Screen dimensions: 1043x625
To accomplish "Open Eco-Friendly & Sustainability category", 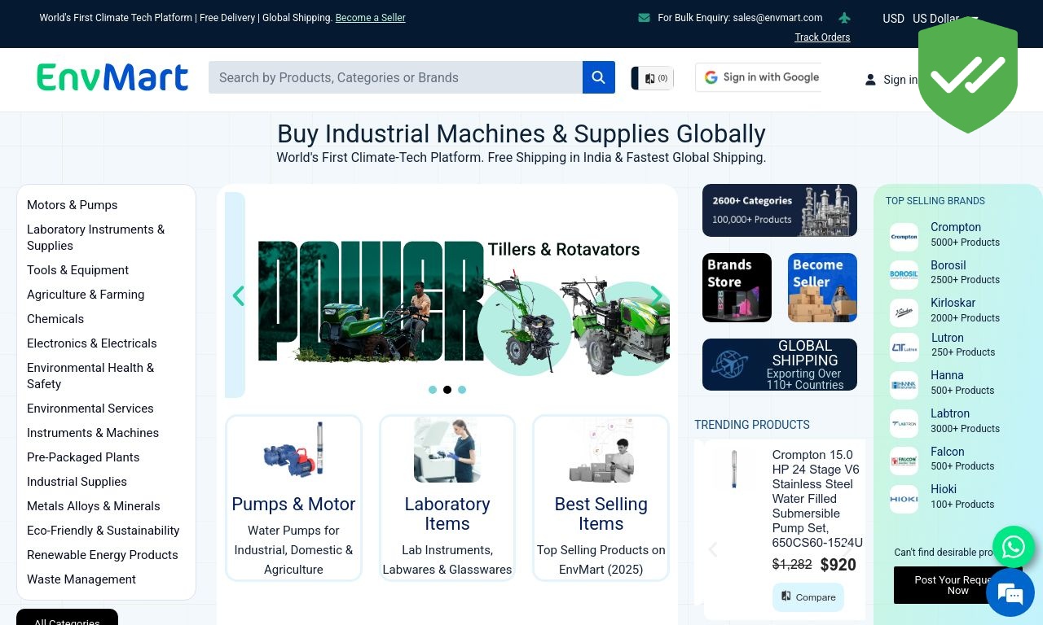I will (103, 531).
